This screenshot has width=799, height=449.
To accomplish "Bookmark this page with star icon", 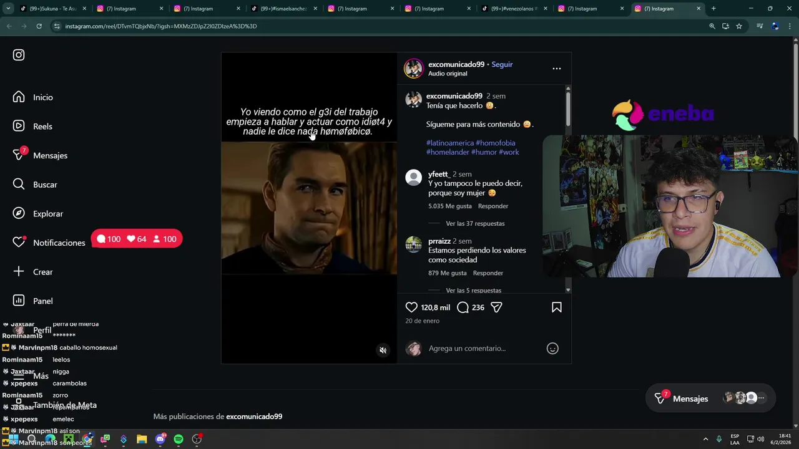I will (739, 26).
